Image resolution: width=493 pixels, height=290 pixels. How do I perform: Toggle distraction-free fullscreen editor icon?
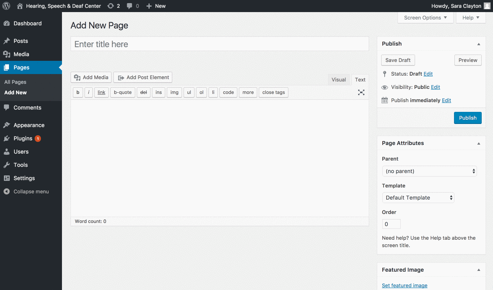(361, 92)
